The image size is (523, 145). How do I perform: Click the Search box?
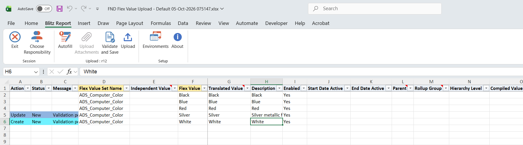pos(375,9)
